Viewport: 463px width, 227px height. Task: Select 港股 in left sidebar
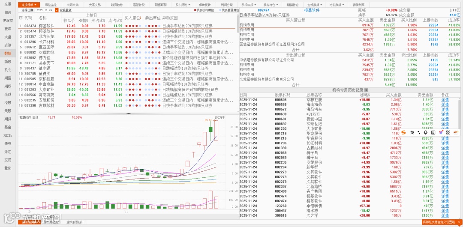click(8, 103)
